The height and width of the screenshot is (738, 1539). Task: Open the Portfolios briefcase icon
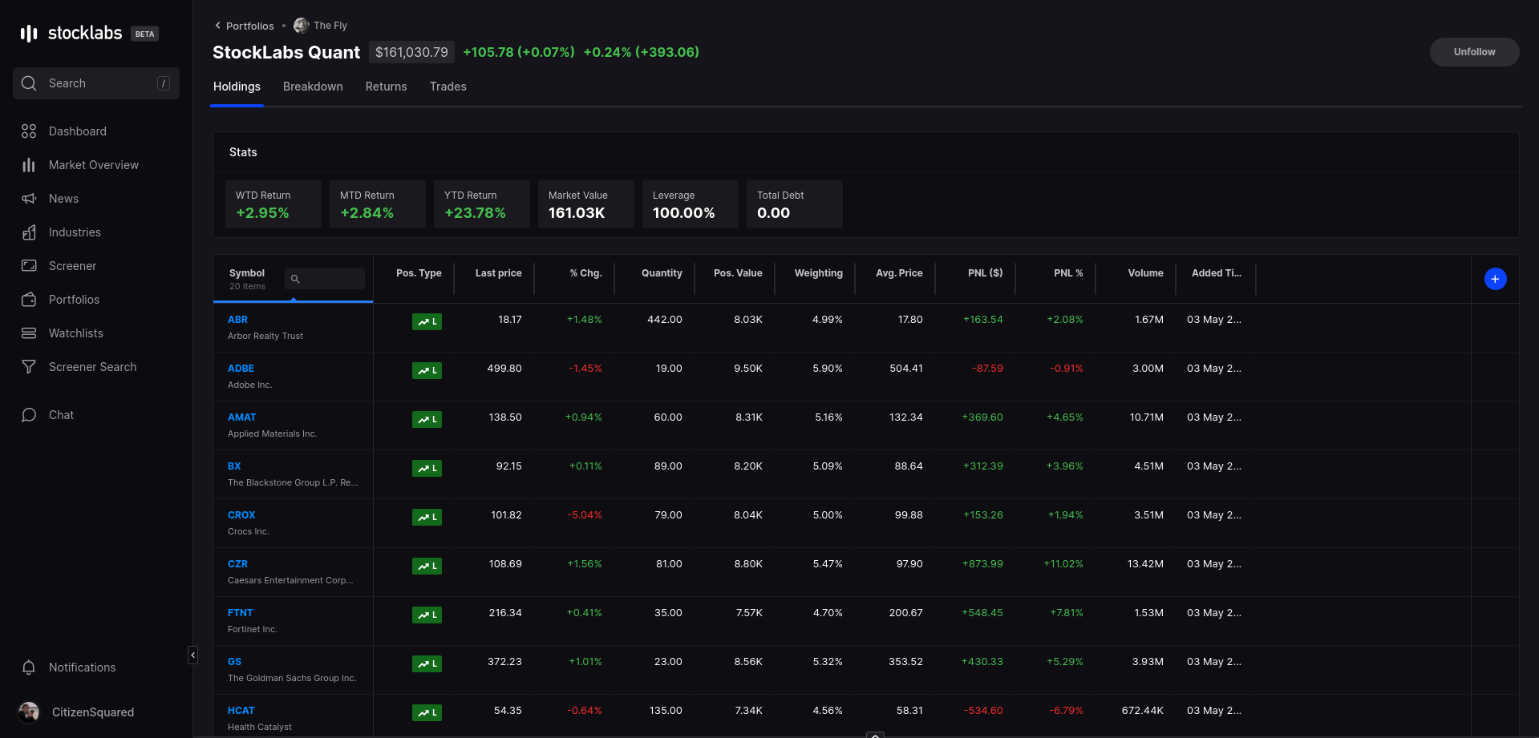click(x=29, y=300)
